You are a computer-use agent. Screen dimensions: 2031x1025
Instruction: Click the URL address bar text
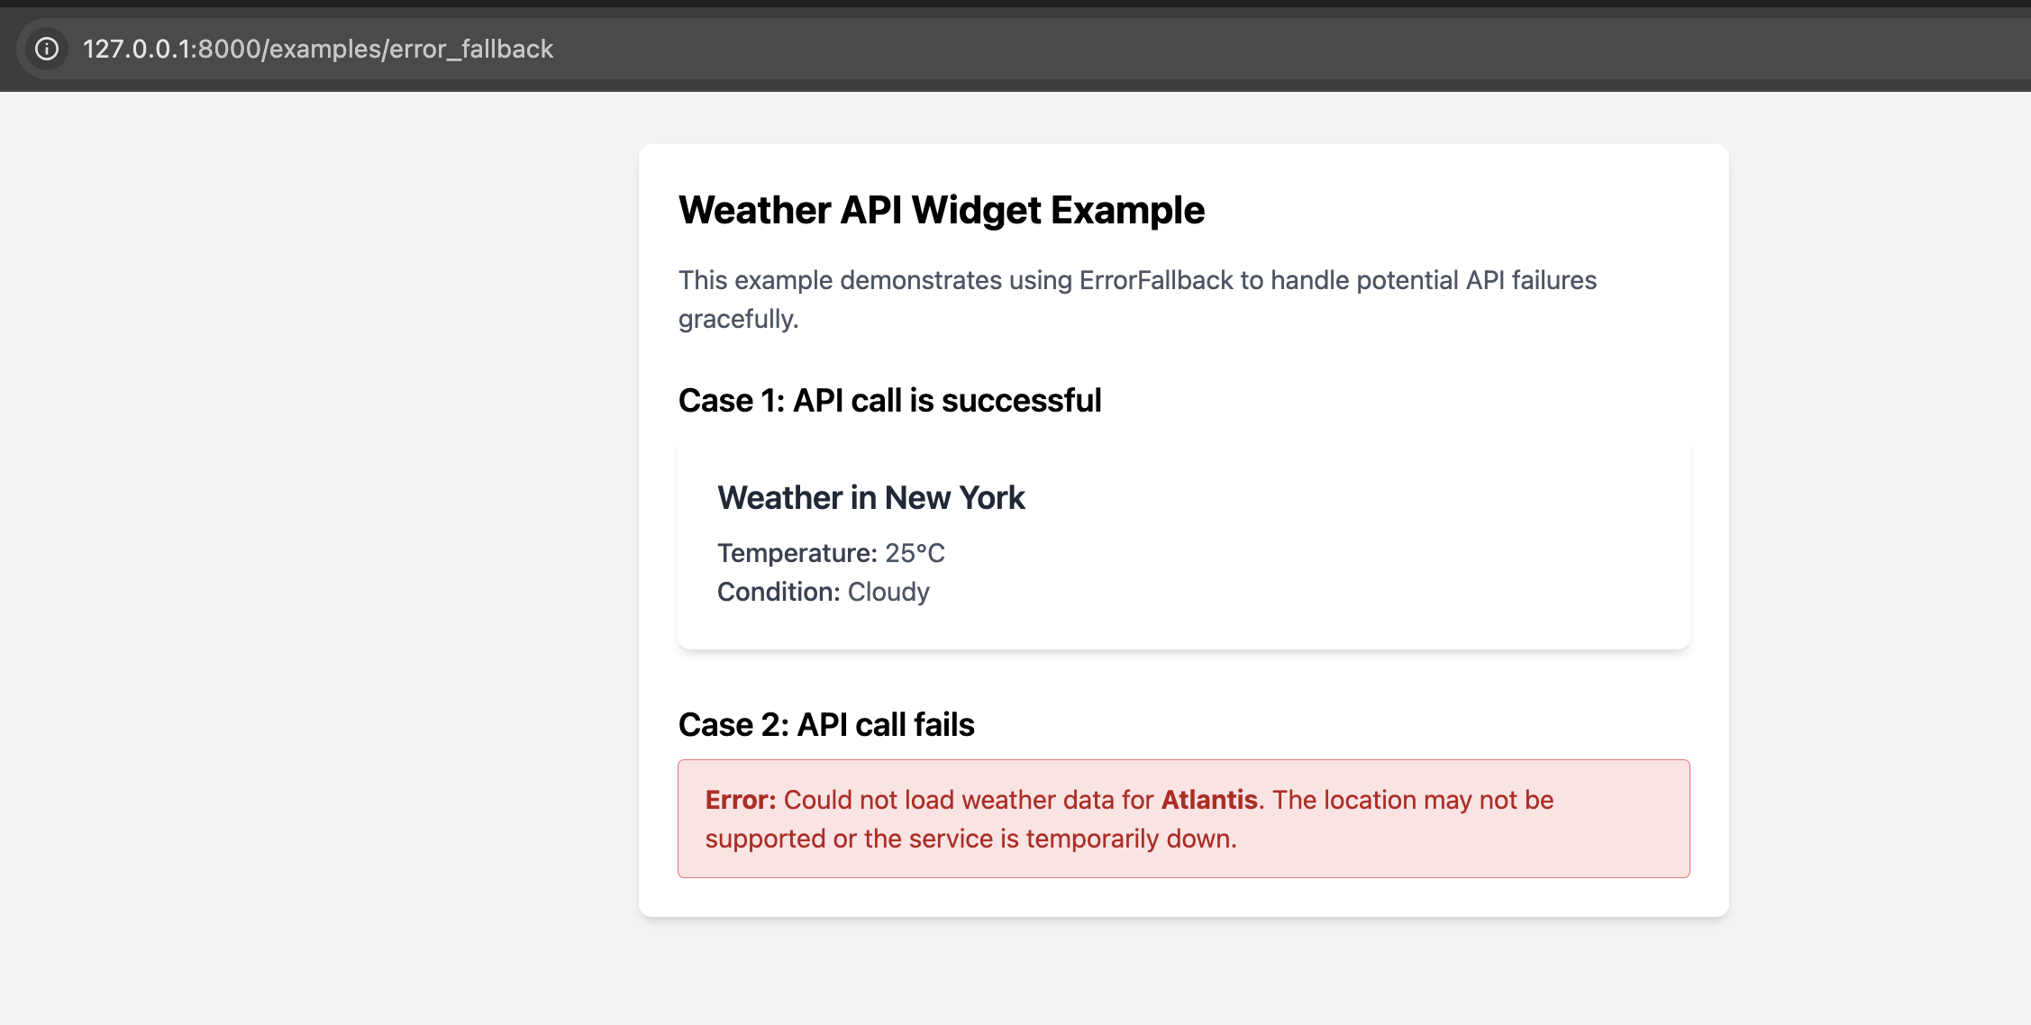click(x=317, y=49)
